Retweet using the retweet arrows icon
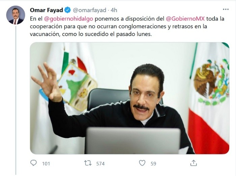Image resolution: width=236 pixels, height=176 pixels. tap(88, 163)
